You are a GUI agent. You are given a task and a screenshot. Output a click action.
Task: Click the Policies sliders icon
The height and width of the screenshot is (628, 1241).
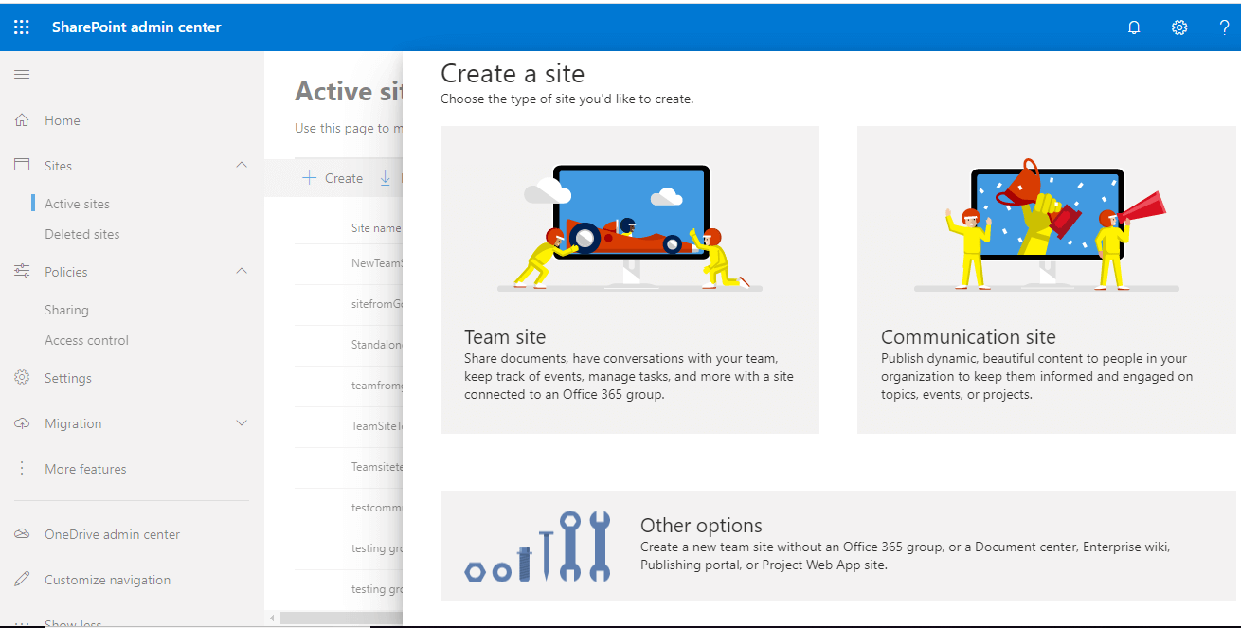(x=22, y=271)
